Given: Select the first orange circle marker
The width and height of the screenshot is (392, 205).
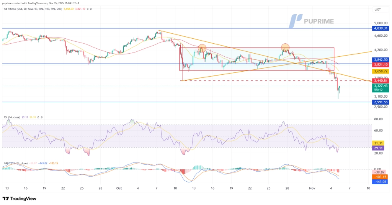Looking at the screenshot, I should [202, 48].
